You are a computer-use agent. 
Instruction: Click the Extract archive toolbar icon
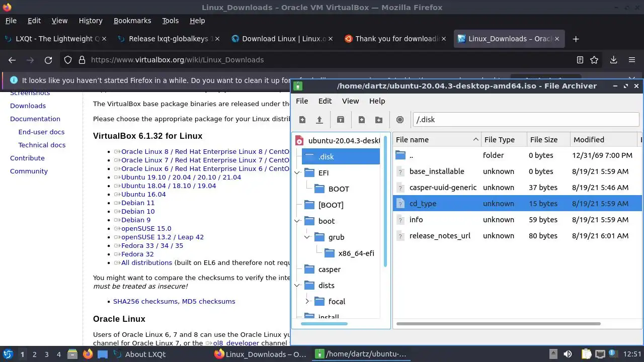(x=341, y=120)
